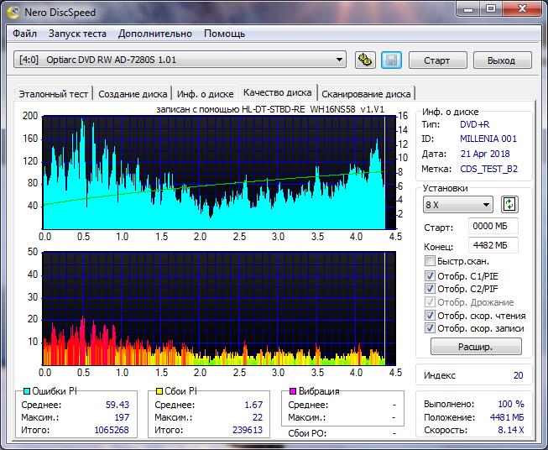
Task: Uncheck Отобр. C2/PIF option
Action: [x=431, y=289]
